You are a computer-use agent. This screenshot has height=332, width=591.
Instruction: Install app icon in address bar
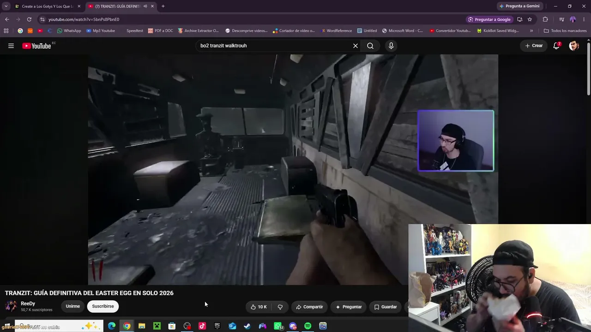pos(519,19)
